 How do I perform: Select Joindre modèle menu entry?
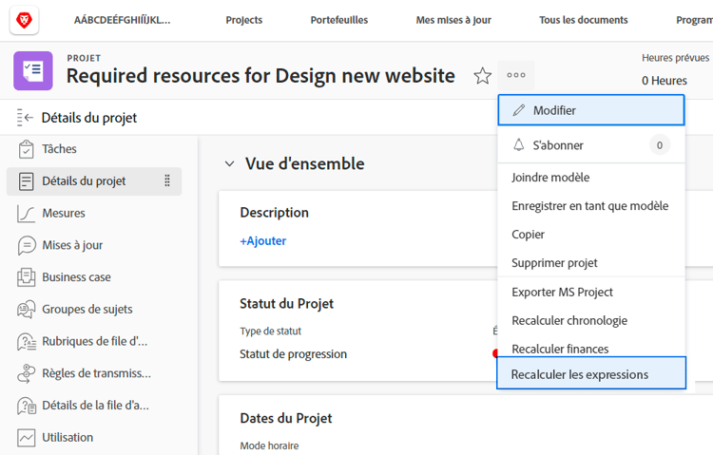591,178
